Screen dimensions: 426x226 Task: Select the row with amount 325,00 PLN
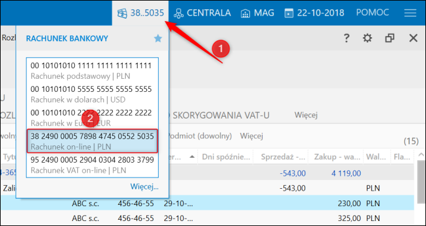207,218
